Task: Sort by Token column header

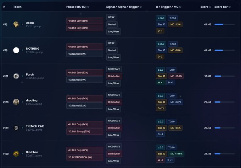Action: pos(17,7)
